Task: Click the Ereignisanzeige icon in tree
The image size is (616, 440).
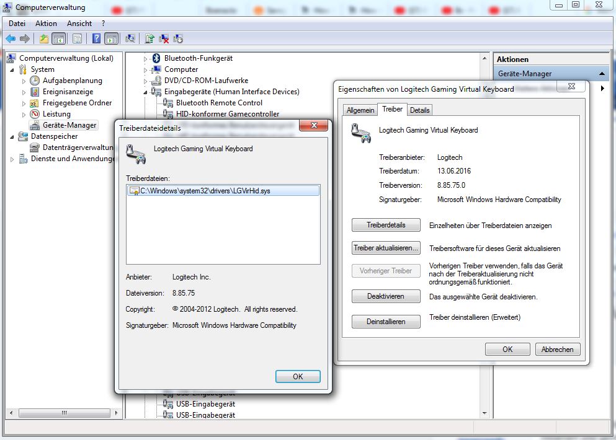Action: (x=35, y=92)
